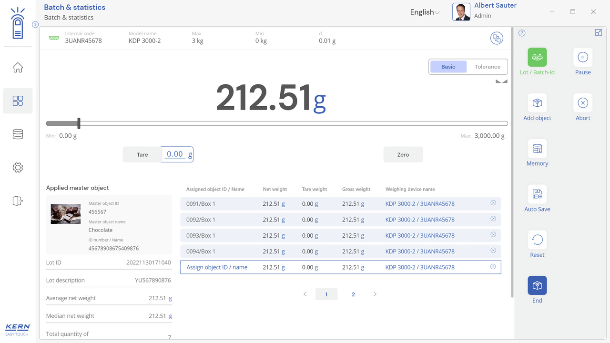Click the Add object icon
The height and width of the screenshot is (343, 610).
click(x=537, y=103)
